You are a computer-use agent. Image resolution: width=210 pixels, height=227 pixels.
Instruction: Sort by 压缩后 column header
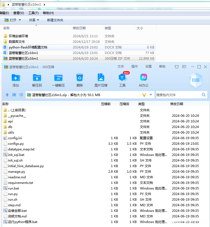pyautogui.click(x=124, y=104)
